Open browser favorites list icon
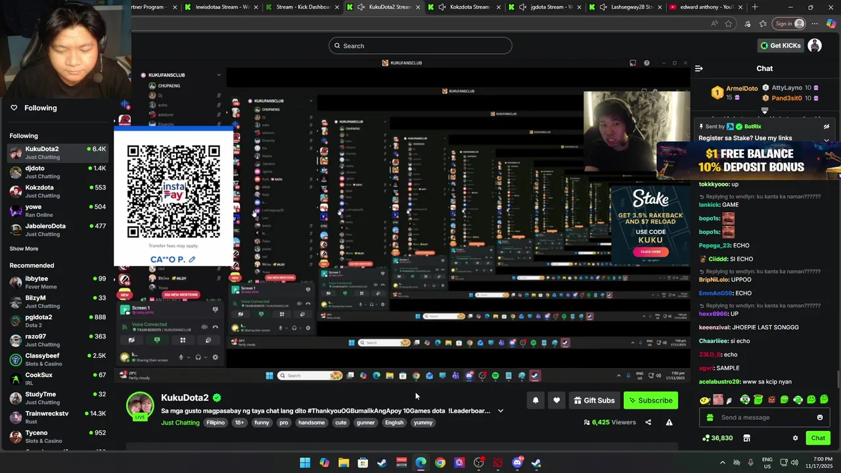The image size is (841, 473). (763, 24)
